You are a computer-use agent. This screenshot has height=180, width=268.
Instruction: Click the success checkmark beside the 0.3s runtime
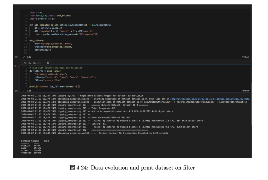pos(23,91)
